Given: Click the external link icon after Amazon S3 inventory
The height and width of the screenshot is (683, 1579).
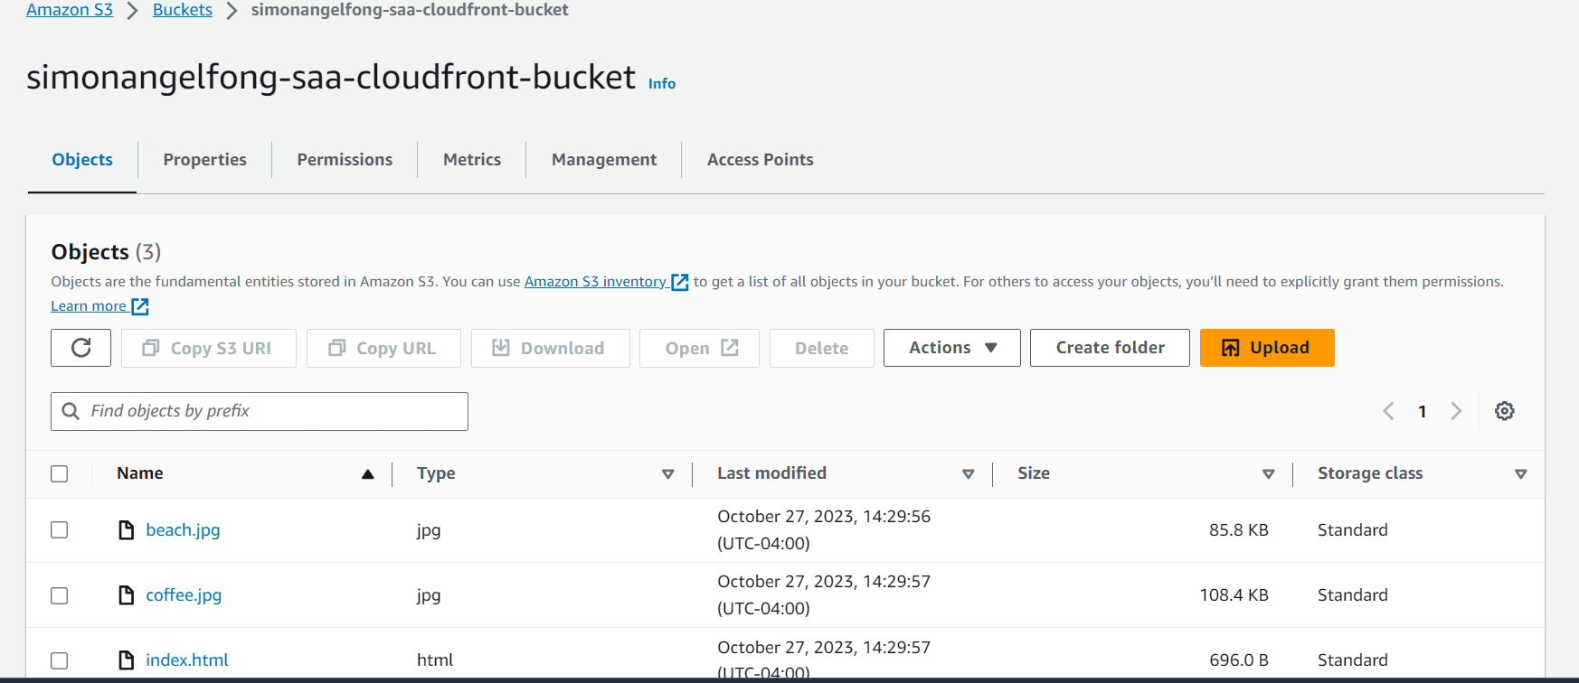Looking at the screenshot, I should (680, 282).
